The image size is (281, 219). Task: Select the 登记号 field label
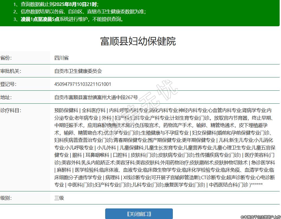8,84
